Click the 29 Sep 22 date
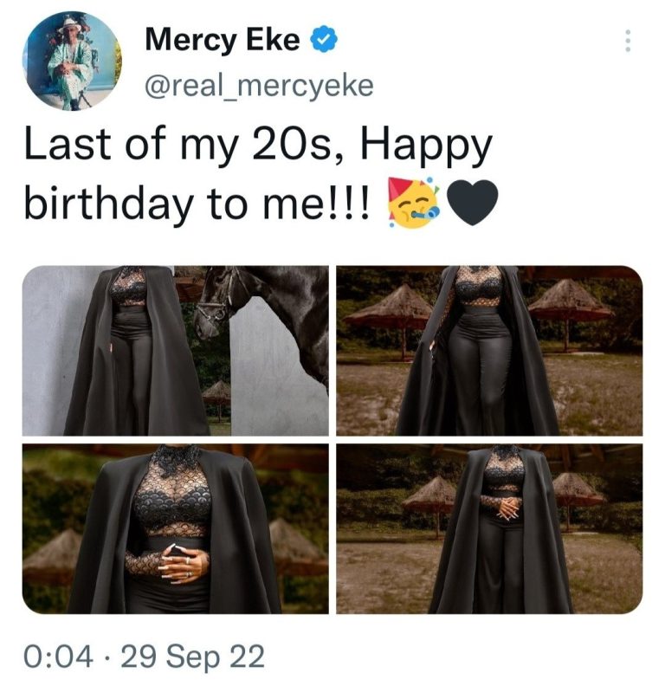The height and width of the screenshot is (686, 665). tap(194, 657)
